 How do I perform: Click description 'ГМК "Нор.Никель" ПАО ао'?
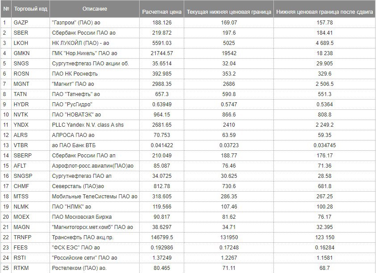(x=84, y=53)
